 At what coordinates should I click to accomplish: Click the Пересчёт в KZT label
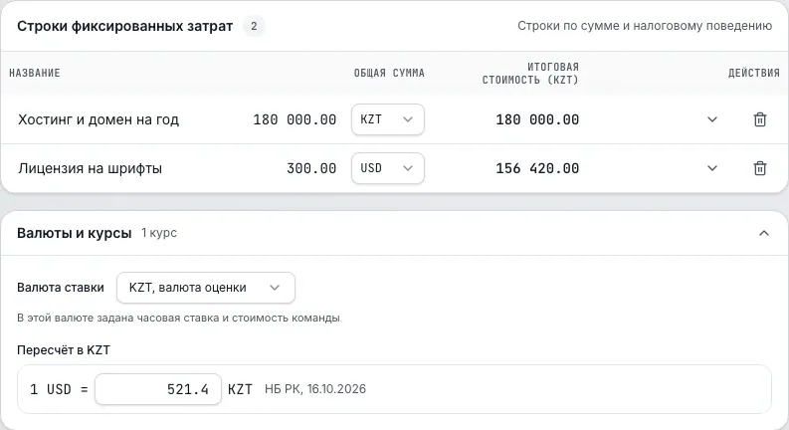point(64,350)
